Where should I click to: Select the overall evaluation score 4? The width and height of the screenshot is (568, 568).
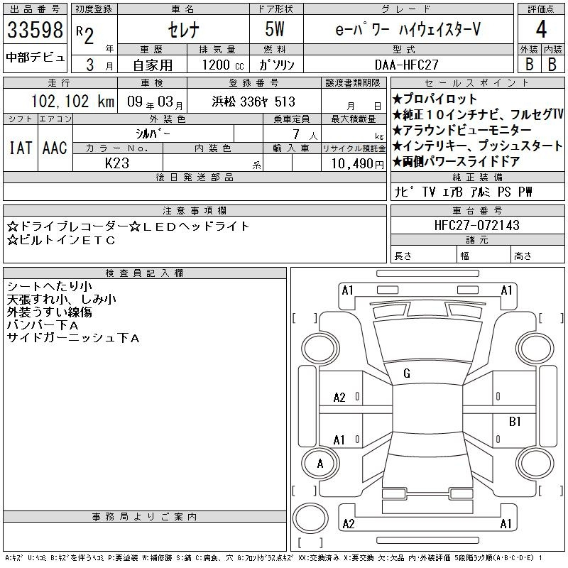pos(541,30)
